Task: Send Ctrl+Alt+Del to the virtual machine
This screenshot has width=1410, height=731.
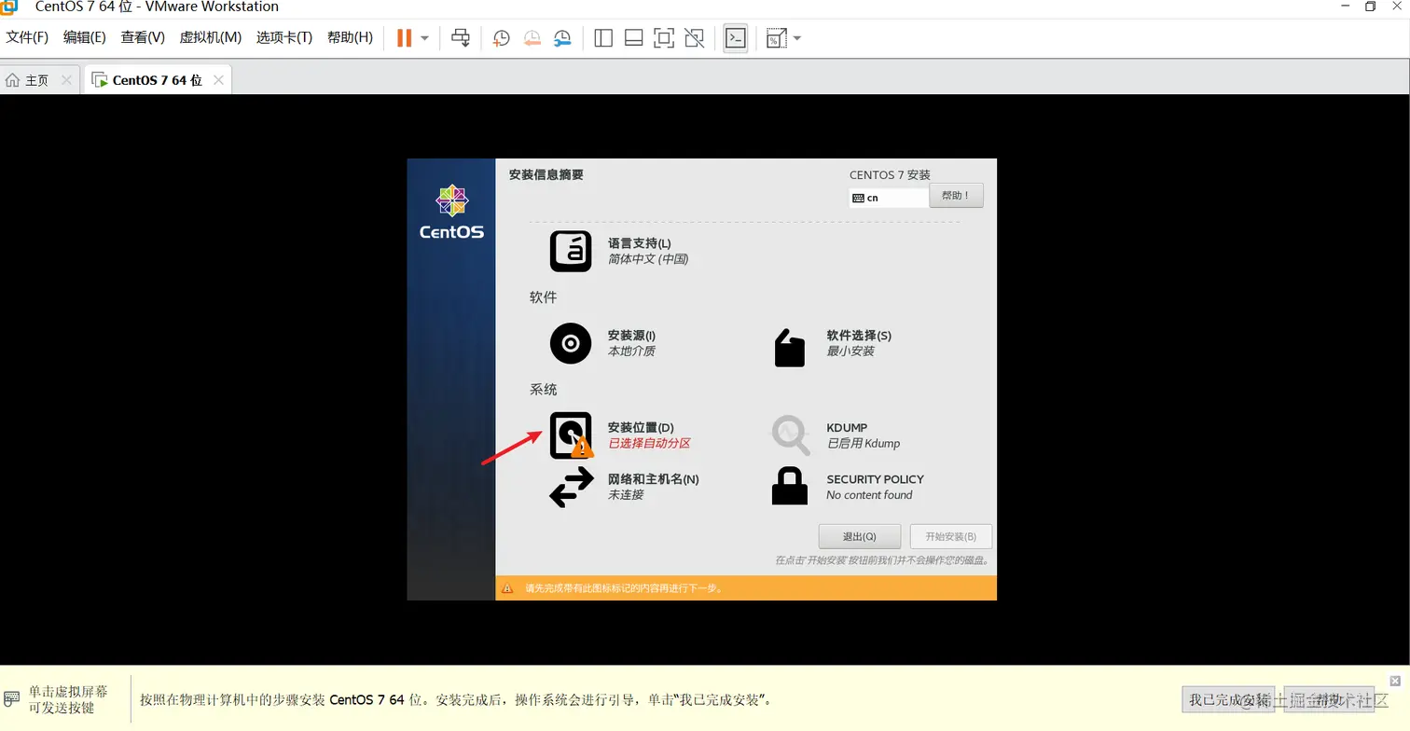Action: tap(461, 38)
